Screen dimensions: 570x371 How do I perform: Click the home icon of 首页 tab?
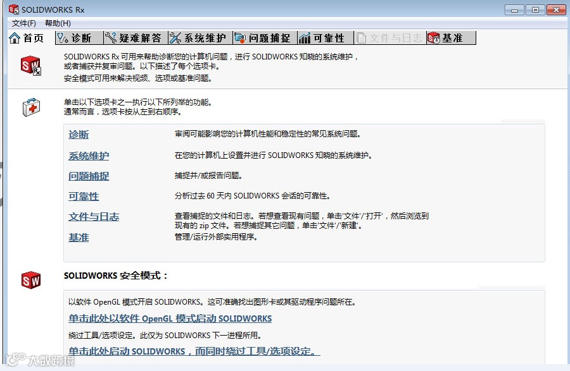[x=15, y=38]
